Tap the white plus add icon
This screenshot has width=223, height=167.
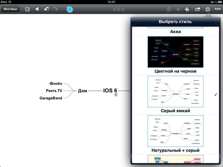click(x=187, y=9)
